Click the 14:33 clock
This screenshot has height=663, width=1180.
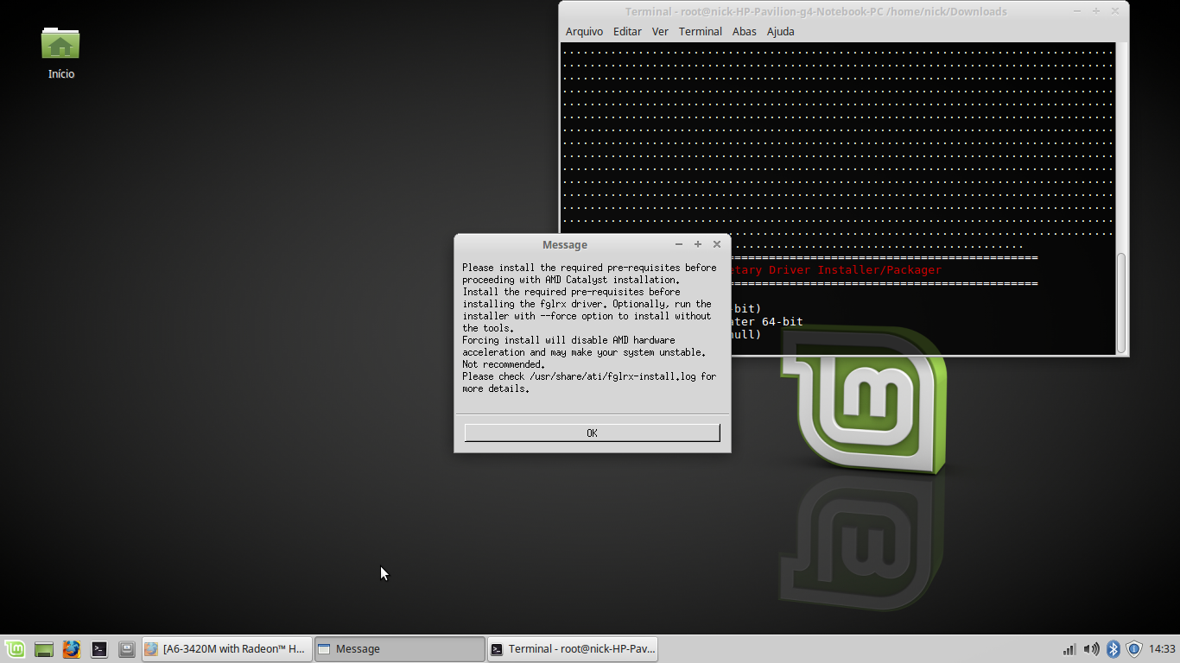pyautogui.click(x=1163, y=649)
